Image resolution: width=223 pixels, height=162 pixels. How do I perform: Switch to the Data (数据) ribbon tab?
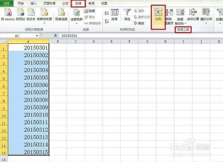(x=78, y=4)
